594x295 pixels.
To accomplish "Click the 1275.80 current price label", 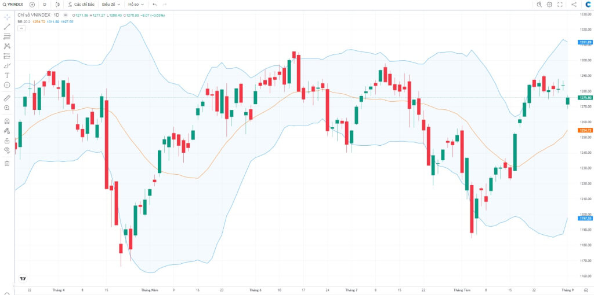I will 585,98.
